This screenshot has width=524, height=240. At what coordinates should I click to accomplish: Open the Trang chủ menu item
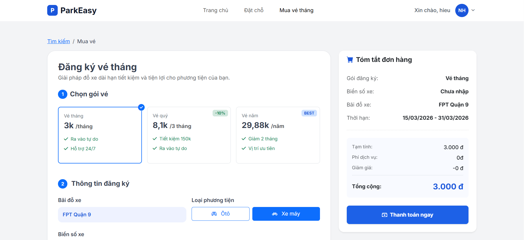216,10
